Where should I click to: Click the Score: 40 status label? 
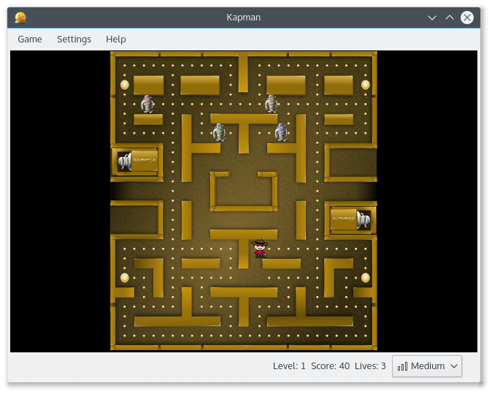[330, 366]
